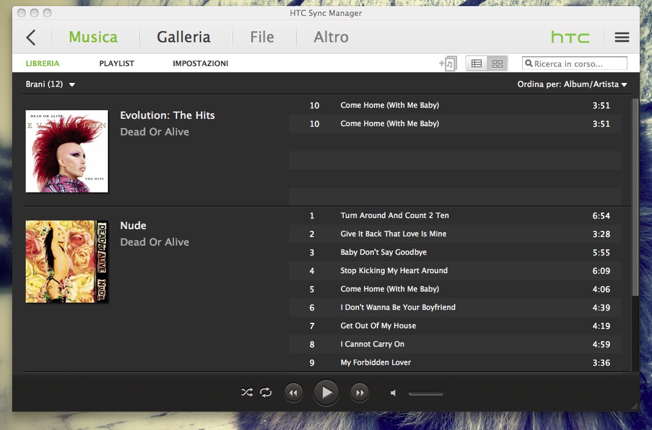
Task: Select the Evolution: The Hits album title
Action: [167, 115]
